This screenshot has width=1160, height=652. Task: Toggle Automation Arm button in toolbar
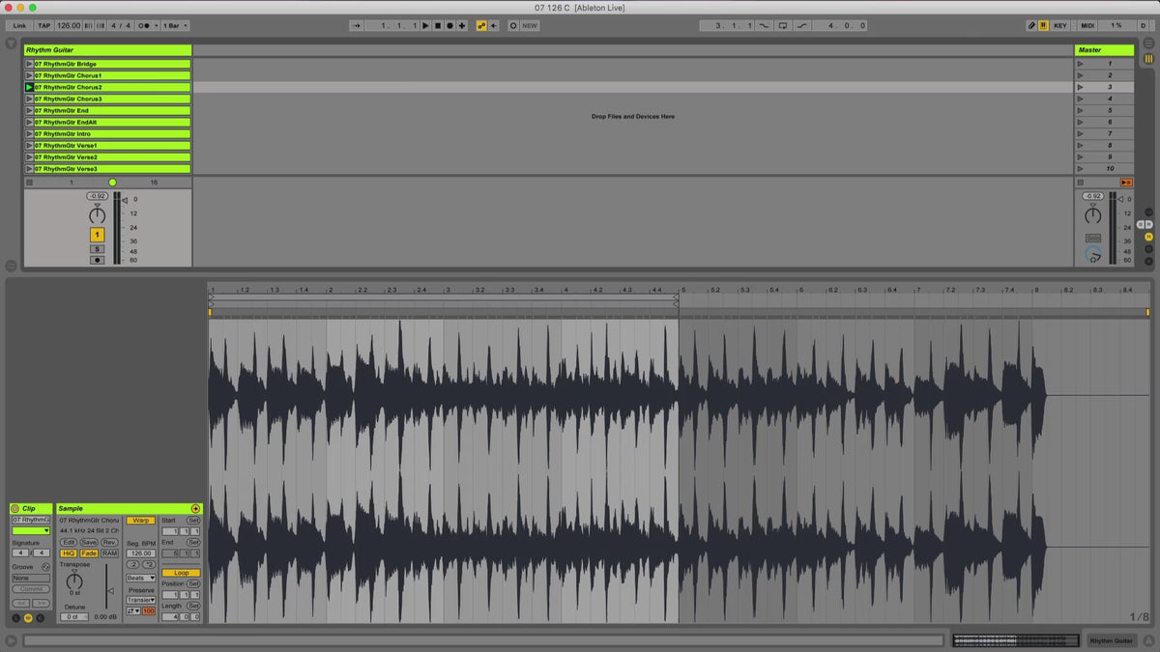pos(481,25)
